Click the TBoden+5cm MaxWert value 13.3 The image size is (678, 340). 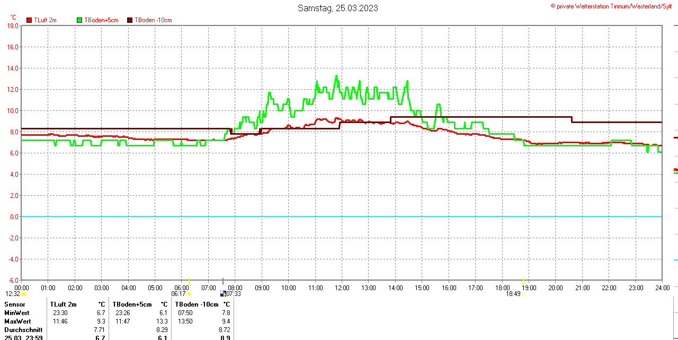pyautogui.click(x=162, y=321)
